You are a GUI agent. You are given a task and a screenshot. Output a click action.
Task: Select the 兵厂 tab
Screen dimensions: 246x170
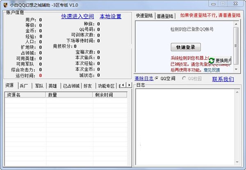coord(24,86)
